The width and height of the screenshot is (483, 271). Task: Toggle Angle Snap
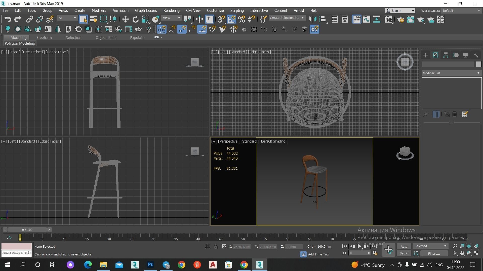pos(231,19)
